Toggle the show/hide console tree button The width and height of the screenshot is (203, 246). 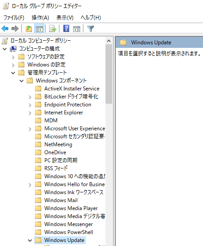tap(39, 29)
